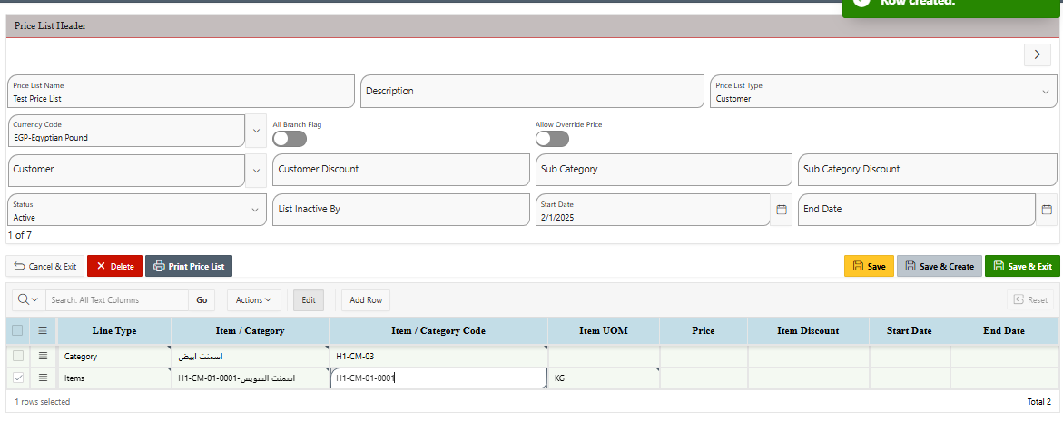
Task: Open row actions menu for Category row
Action: click(x=43, y=356)
